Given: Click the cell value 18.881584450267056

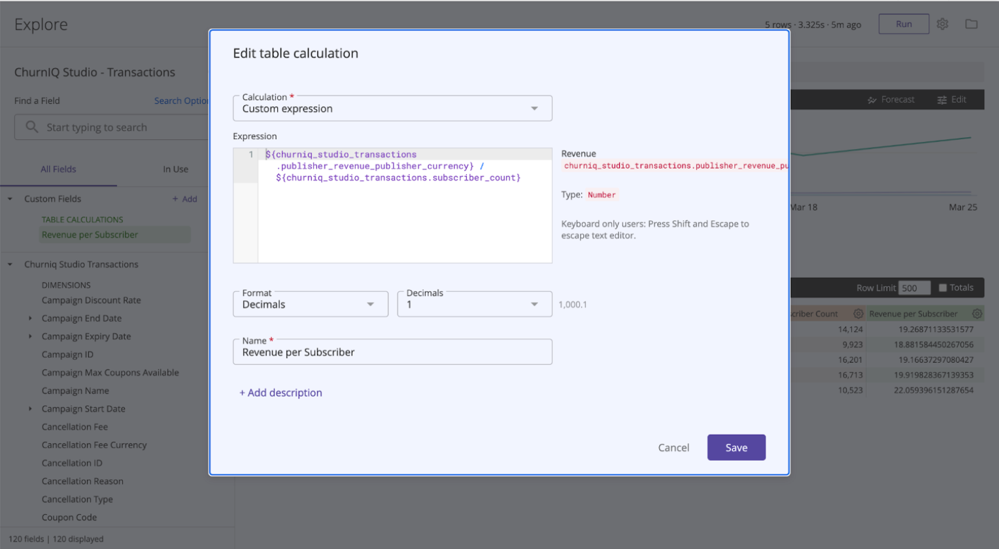Looking at the screenshot, I should tap(934, 344).
